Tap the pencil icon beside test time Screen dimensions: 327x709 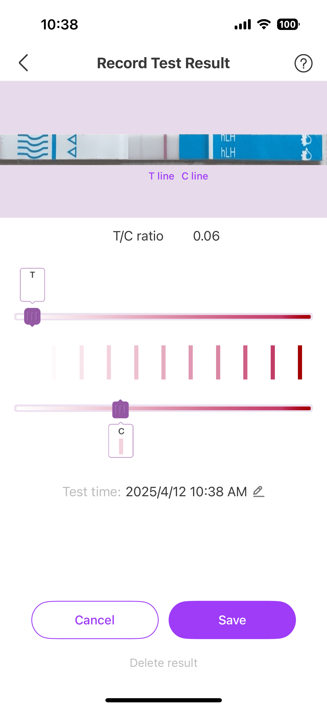tap(258, 492)
